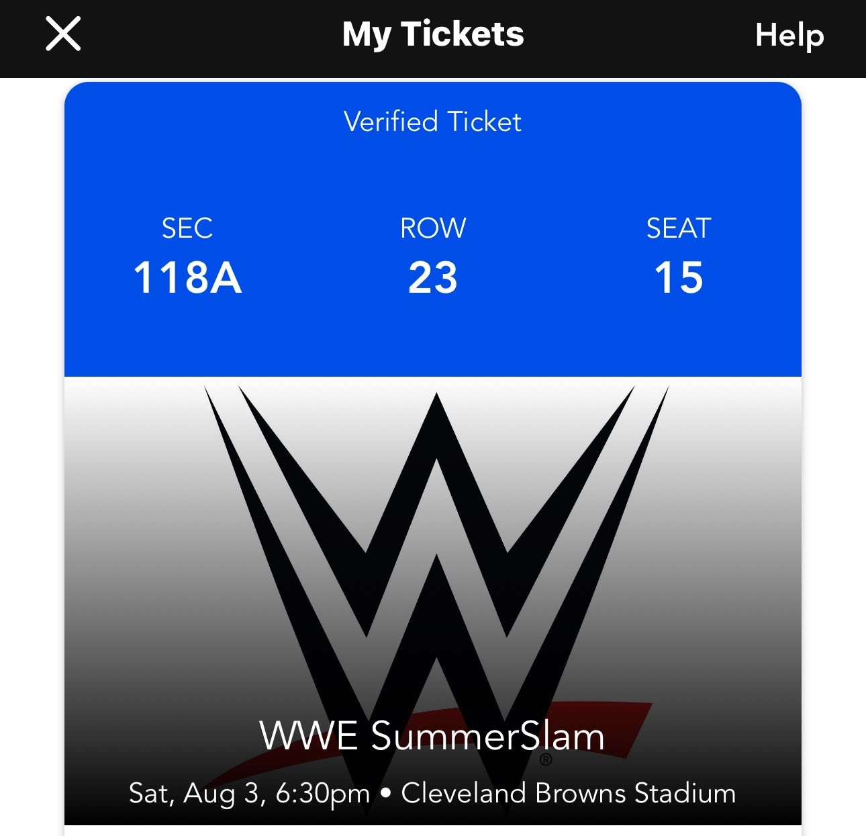
Task: Click the ROW label
Action: [x=432, y=228]
